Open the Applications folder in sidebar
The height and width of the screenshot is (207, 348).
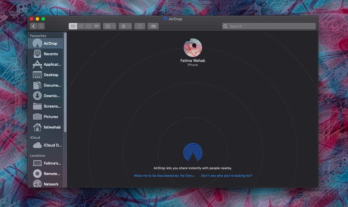[x=46, y=64]
